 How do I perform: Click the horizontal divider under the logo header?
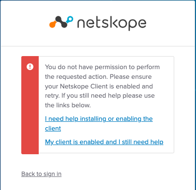pyautogui.click(x=98, y=46)
